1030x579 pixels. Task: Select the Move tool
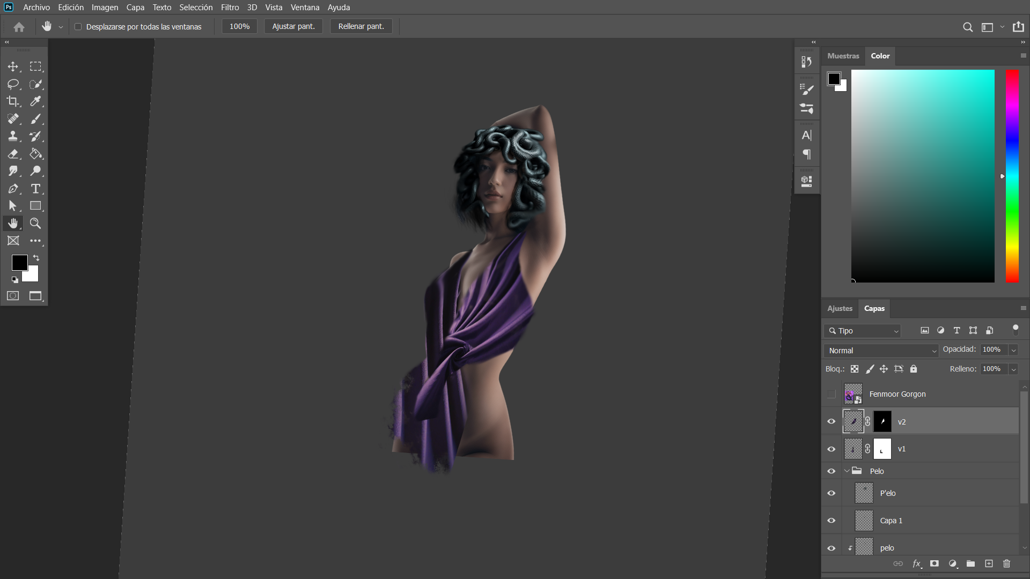[x=13, y=66]
